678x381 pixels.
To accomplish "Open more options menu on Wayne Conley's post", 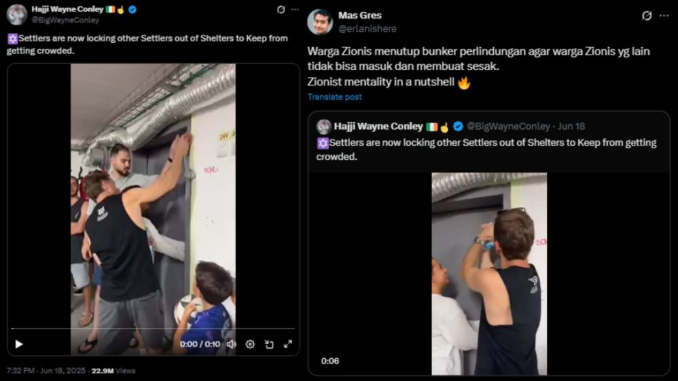I will (x=294, y=9).
